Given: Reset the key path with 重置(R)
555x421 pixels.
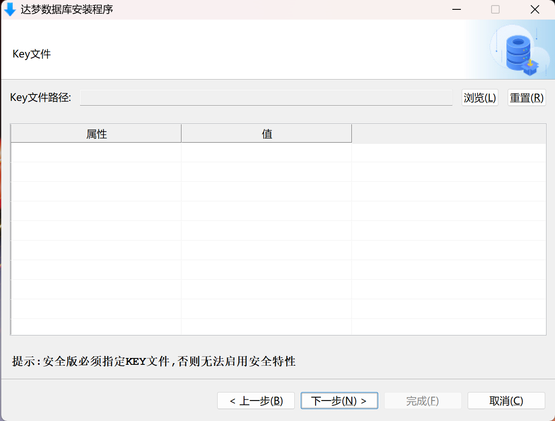Looking at the screenshot, I should click(x=527, y=97).
